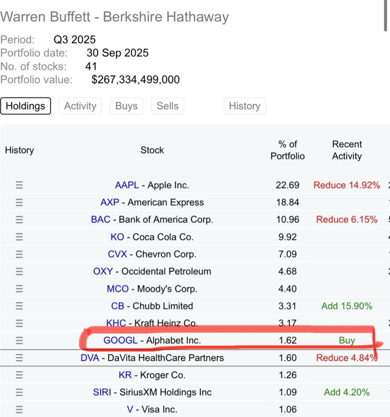Click history icon beside Coca Cola Co.
Screen dimensions: 390x417
coord(19,237)
